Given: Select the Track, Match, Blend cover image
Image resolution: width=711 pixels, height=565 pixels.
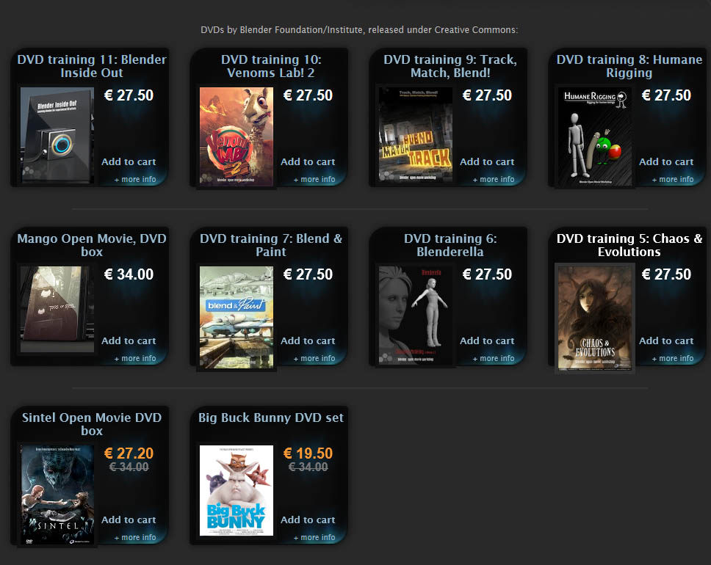Looking at the screenshot, I should pos(415,134).
